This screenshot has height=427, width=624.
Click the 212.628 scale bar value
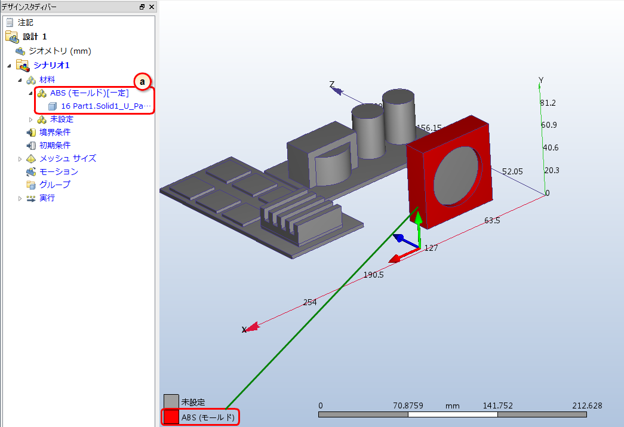(587, 406)
